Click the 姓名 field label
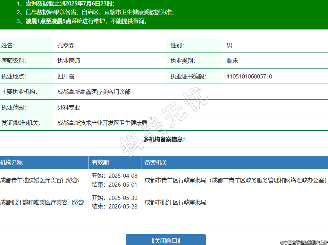 coord(8,45)
